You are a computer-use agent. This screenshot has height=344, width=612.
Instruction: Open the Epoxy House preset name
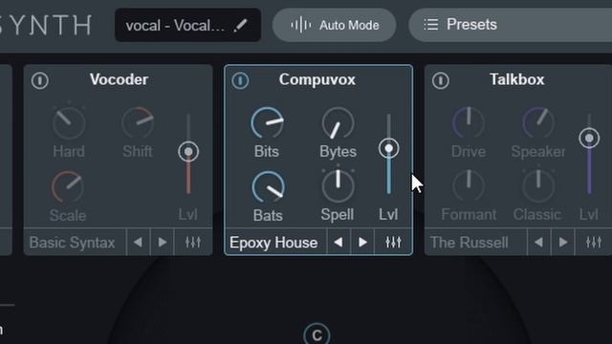tap(273, 243)
